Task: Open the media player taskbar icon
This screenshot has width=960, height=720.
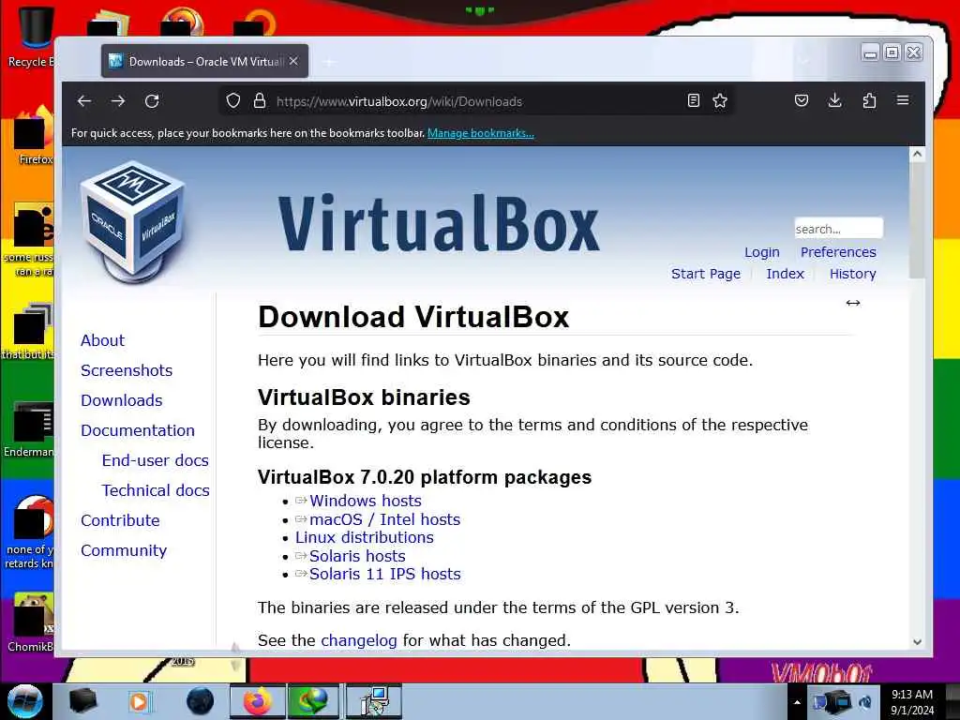Action: point(139,701)
